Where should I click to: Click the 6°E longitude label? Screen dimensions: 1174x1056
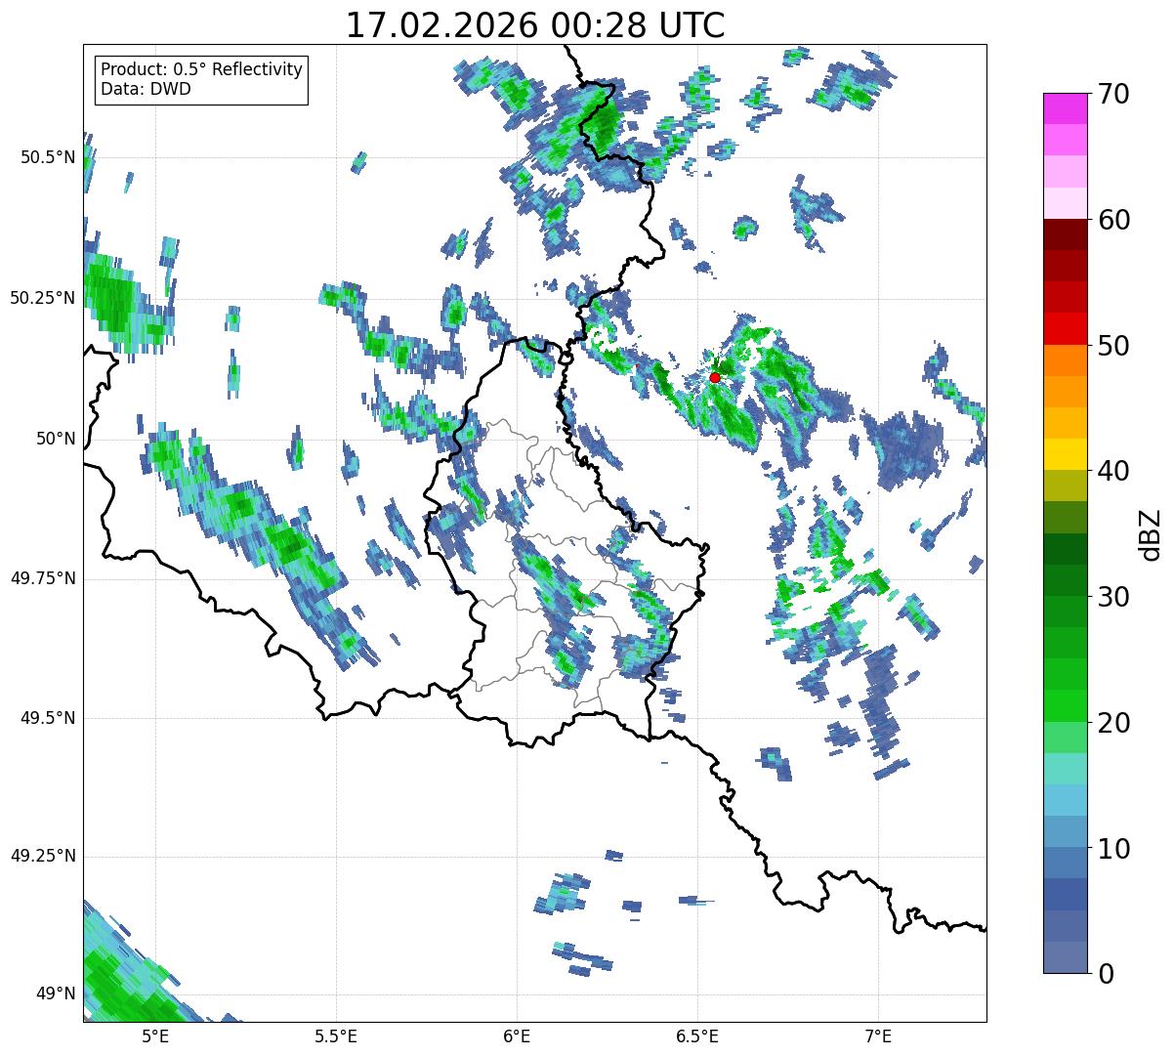point(517,1036)
